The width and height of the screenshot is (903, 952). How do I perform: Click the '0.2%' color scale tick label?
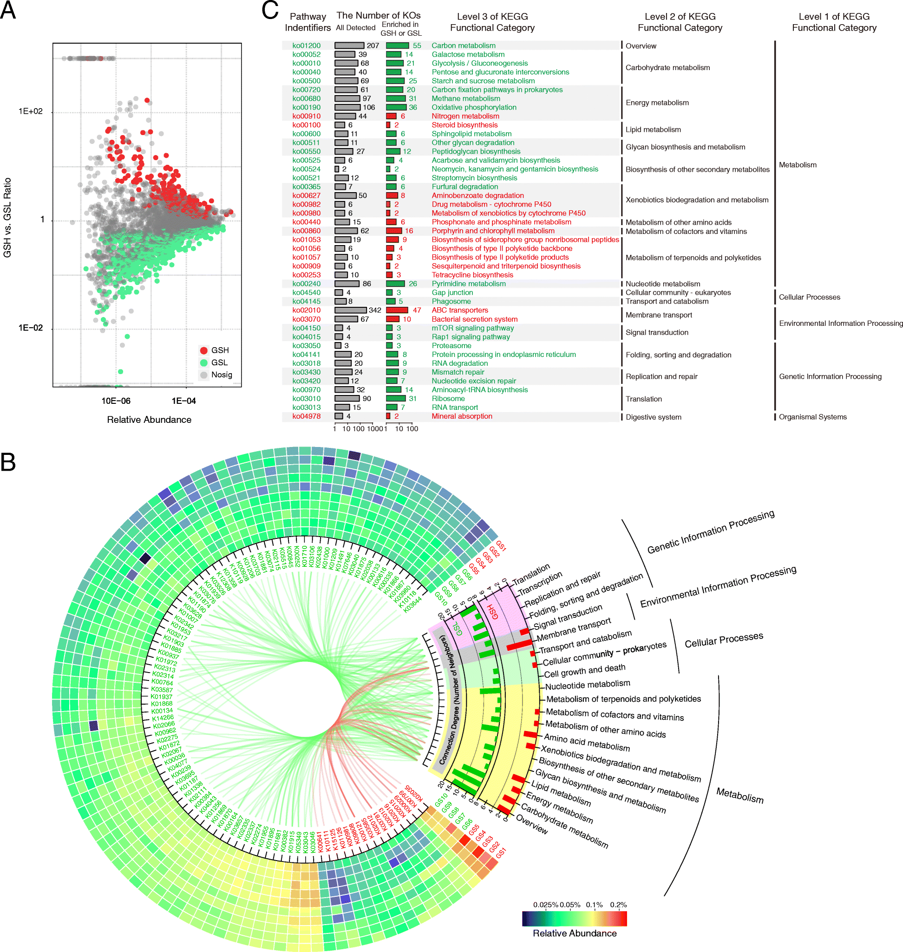619,904
